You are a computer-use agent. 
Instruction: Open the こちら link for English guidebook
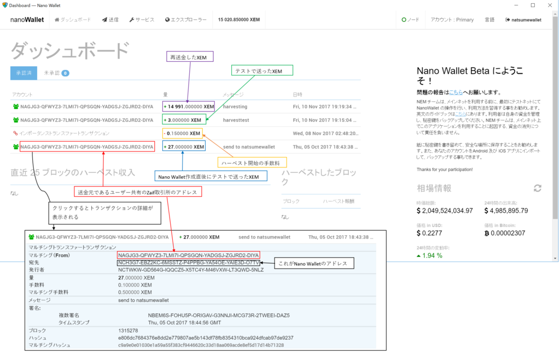[460, 114]
